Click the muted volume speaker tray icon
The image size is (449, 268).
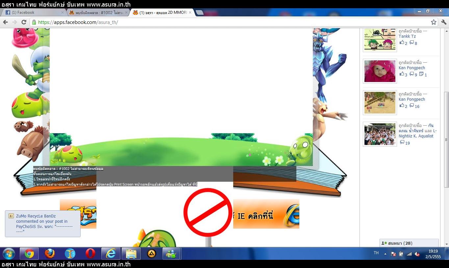(x=417, y=254)
